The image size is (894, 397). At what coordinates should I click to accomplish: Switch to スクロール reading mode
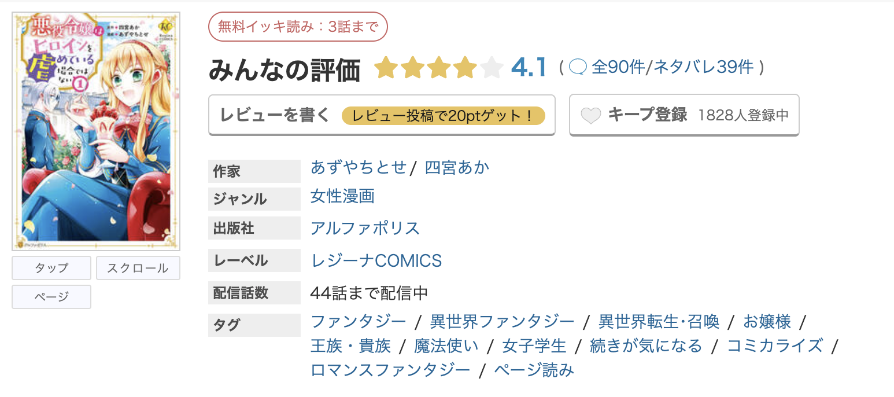click(x=138, y=267)
